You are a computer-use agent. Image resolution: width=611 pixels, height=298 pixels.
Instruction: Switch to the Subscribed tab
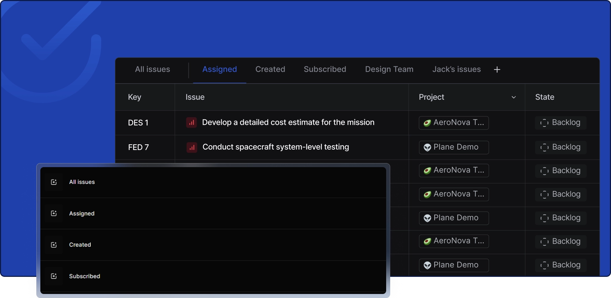tap(325, 69)
